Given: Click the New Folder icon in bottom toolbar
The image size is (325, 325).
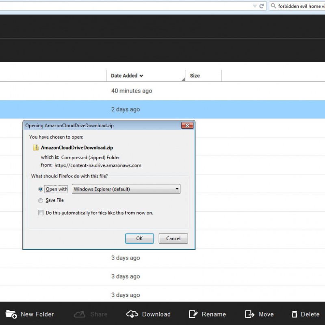Looking at the screenshot, I should (x=11, y=314).
